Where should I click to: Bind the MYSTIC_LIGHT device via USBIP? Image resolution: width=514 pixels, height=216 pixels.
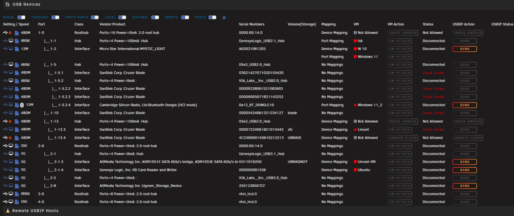click(465, 49)
